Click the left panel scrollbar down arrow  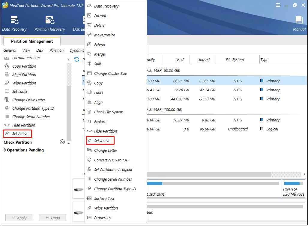pos(69,144)
